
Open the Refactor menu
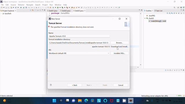[x=21, y=5]
